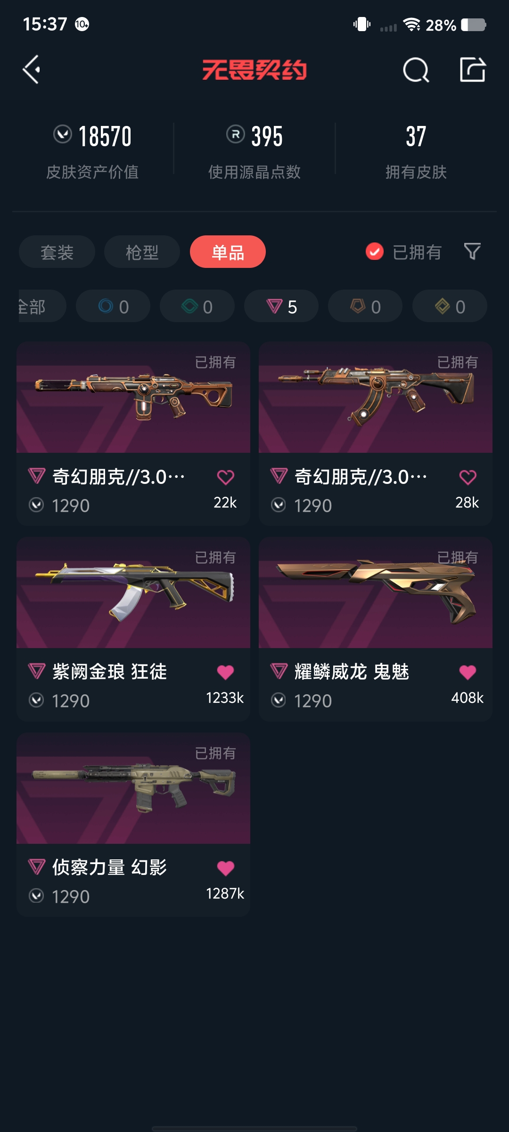509x1132 pixels.
Task: Unlike the 侦察力量 幻影 heart icon
Action: [225, 868]
